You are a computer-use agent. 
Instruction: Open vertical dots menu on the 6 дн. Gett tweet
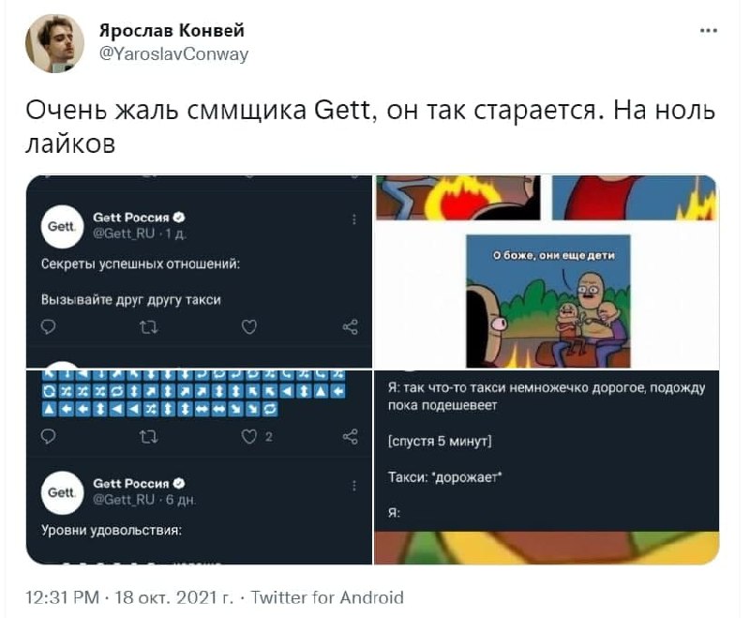(x=353, y=486)
